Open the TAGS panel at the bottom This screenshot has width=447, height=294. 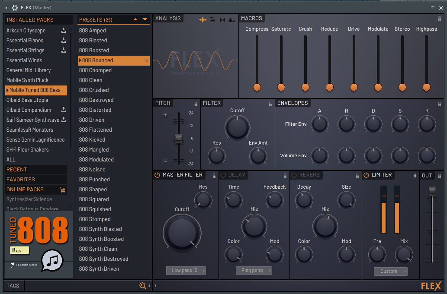click(13, 286)
